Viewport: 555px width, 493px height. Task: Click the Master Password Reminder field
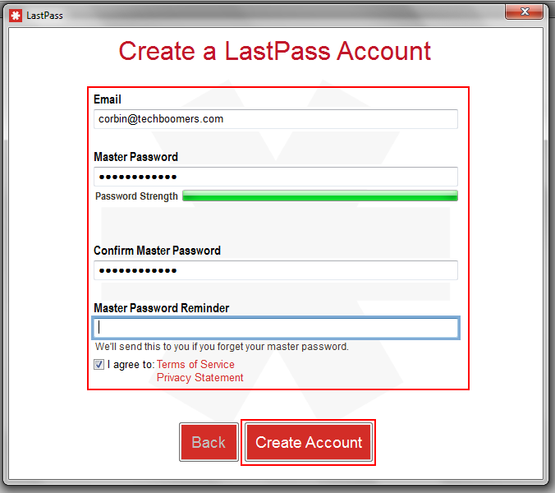[276, 328]
